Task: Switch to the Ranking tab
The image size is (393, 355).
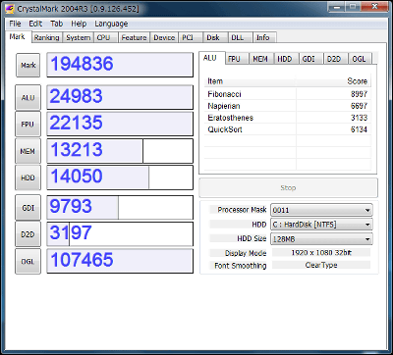Action: pyautogui.click(x=47, y=38)
